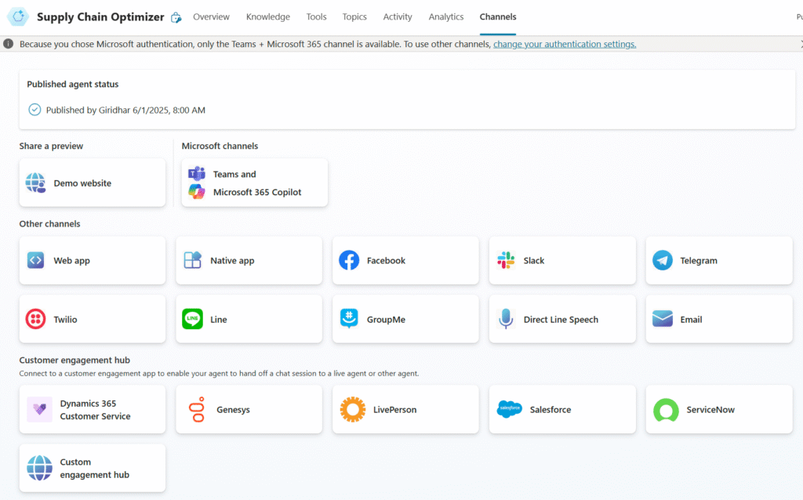The width and height of the screenshot is (803, 500).
Task: Open the Facebook channel card
Action: [405, 260]
